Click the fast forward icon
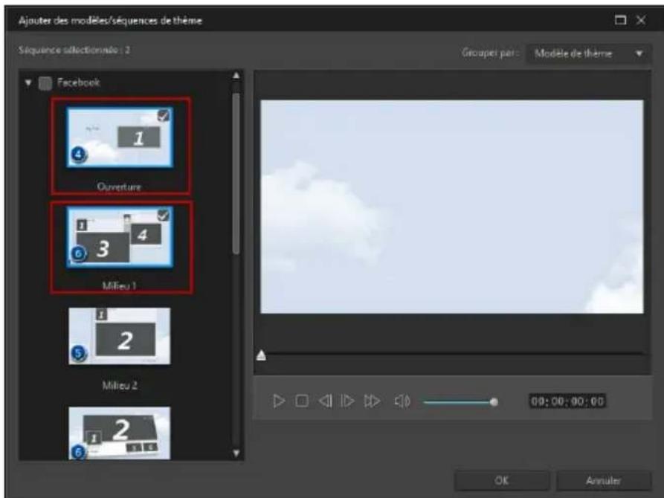The width and height of the screenshot is (664, 498). (x=371, y=401)
